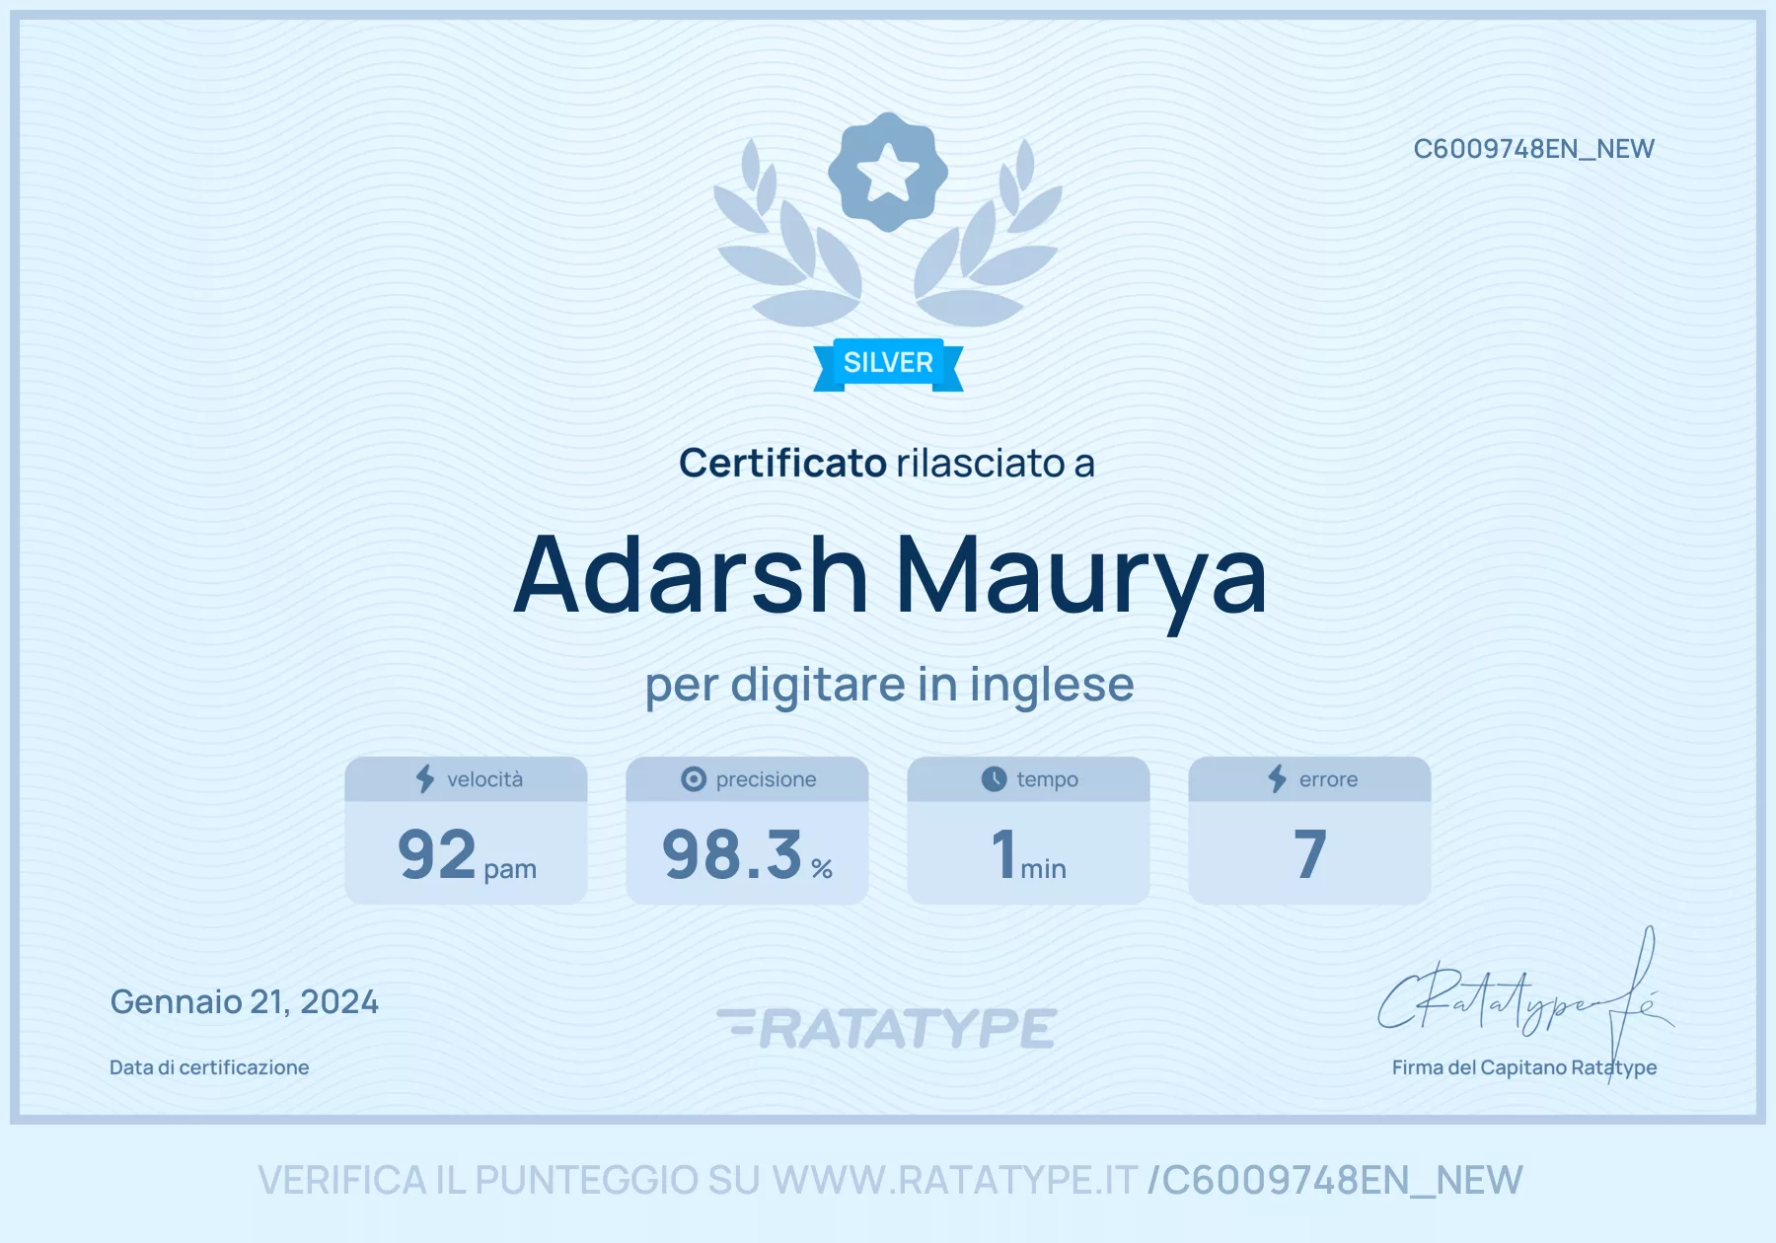
Task: Click the Ratatype logo at bottom center
Action: pos(887,1028)
